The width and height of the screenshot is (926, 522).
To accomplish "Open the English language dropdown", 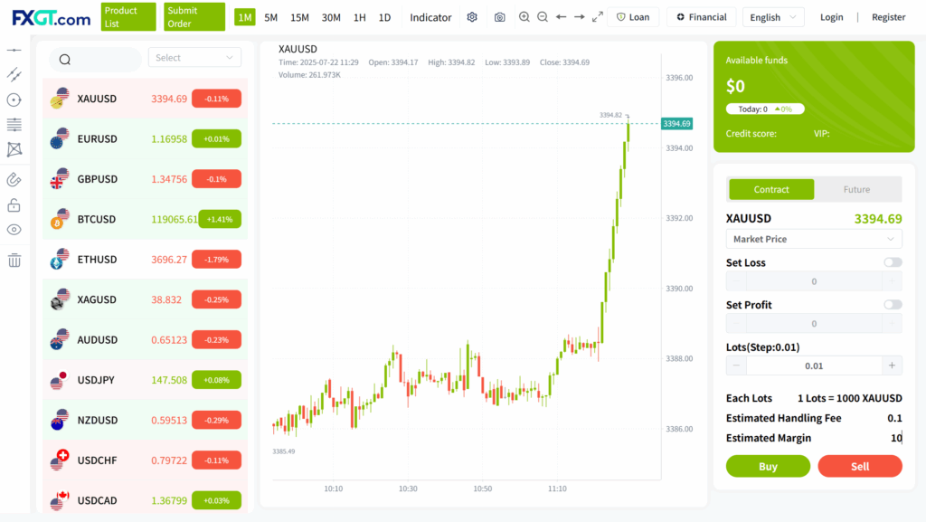I will (772, 17).
